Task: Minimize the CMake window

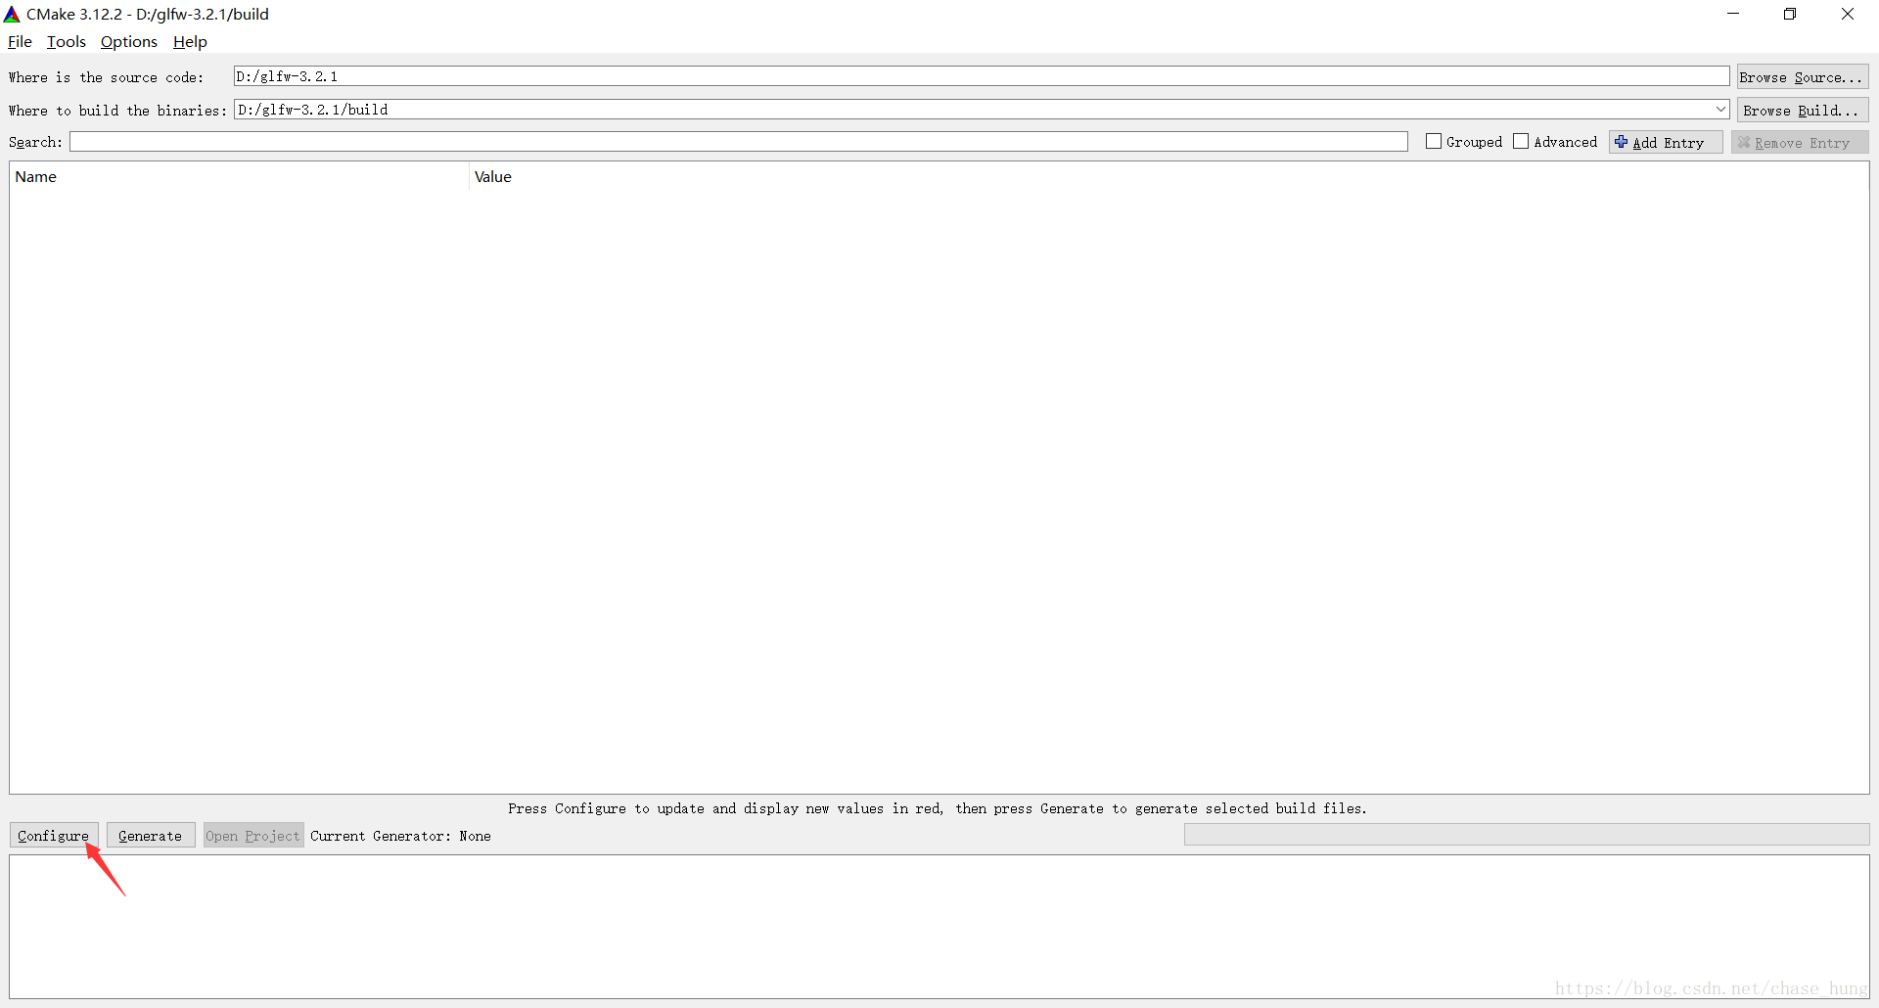Action: (x=1733, y=14)
